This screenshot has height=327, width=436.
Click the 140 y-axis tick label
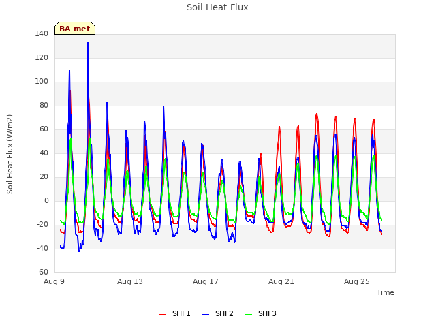click(42, 34)
